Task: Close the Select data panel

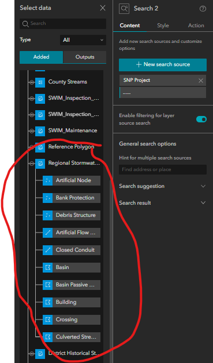Action: (x=103, y=8)
